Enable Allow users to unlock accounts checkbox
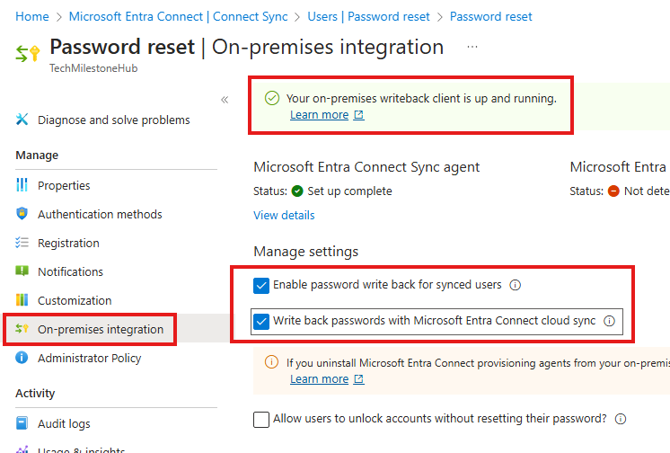Image resolution: width=670 pixels, height=453 pixels. [261, 419]
